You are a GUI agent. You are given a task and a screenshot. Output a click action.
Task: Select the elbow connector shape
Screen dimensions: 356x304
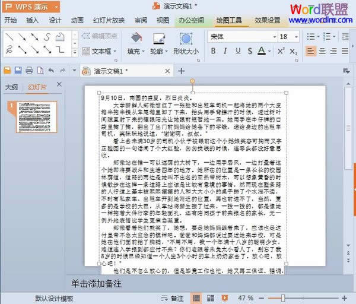pyautogui.click(x=60, y=49)
